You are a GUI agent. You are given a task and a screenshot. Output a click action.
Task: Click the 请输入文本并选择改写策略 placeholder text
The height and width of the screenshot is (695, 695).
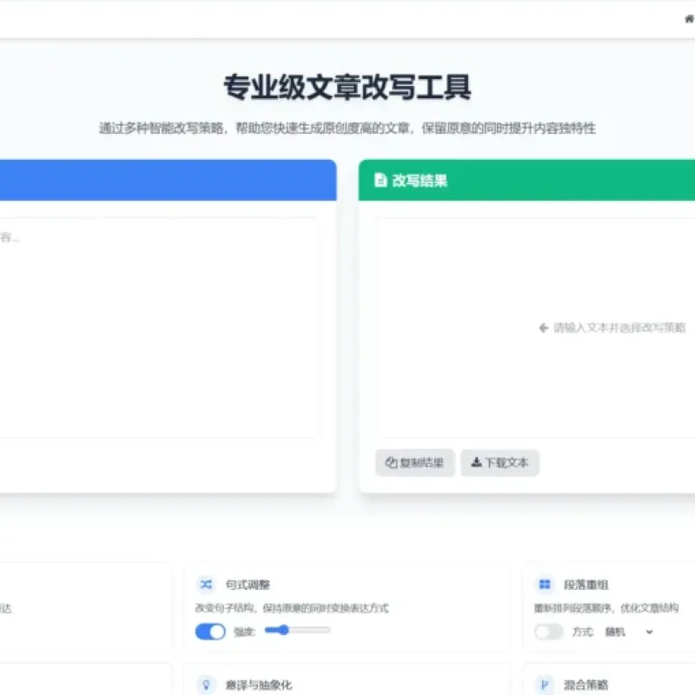pyautogui.click(x=619, y=328)
